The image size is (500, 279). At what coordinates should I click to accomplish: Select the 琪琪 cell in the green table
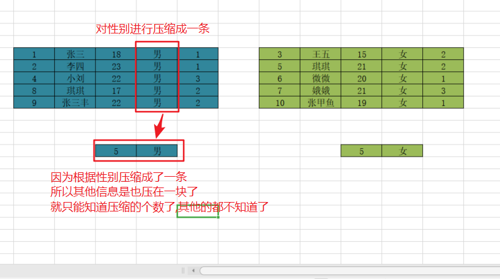321,66
